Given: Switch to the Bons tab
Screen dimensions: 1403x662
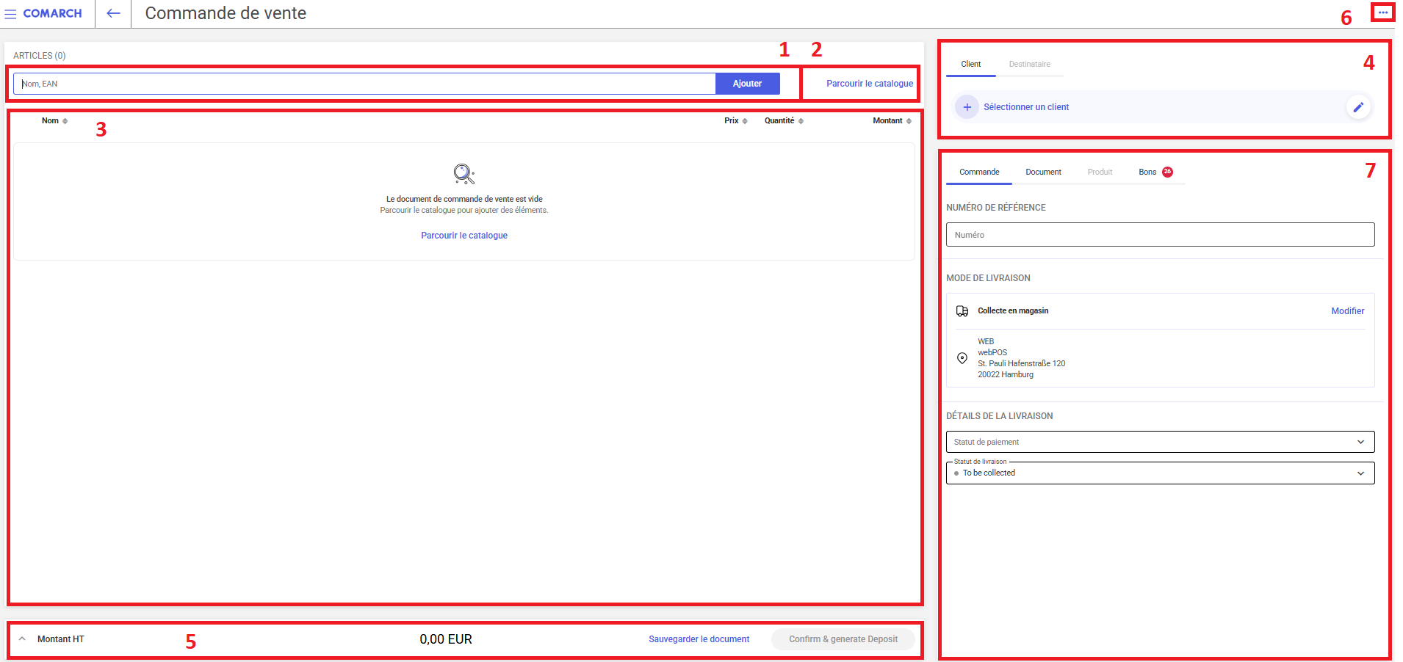Looking at the screenshot, I should click(1147, 172).
